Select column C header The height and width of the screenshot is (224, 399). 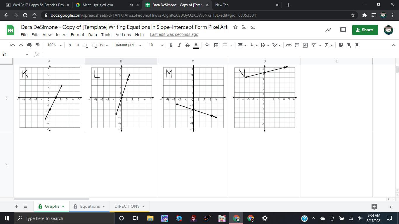193,61
